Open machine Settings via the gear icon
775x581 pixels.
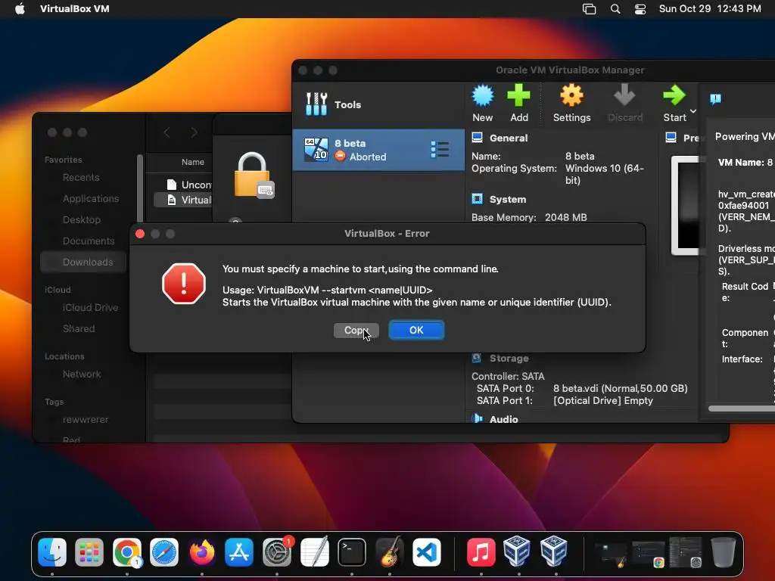coord(571,95)
